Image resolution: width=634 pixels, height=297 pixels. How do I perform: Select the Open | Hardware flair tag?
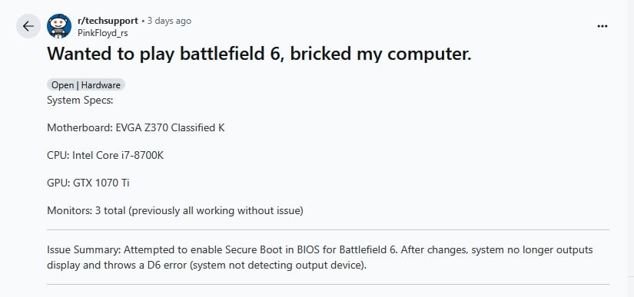click(x=86, y=85)
